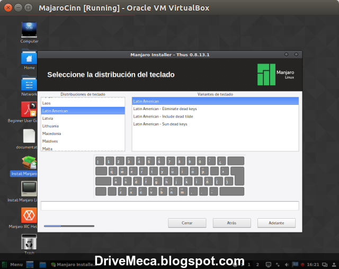
Task: Select Malta keyboard layout
Action: coord(83,148)
